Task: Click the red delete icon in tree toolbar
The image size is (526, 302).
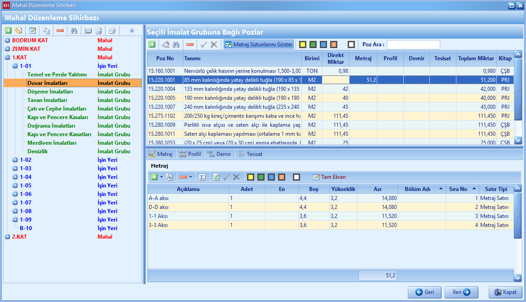Action: click(x=60, y=31)
